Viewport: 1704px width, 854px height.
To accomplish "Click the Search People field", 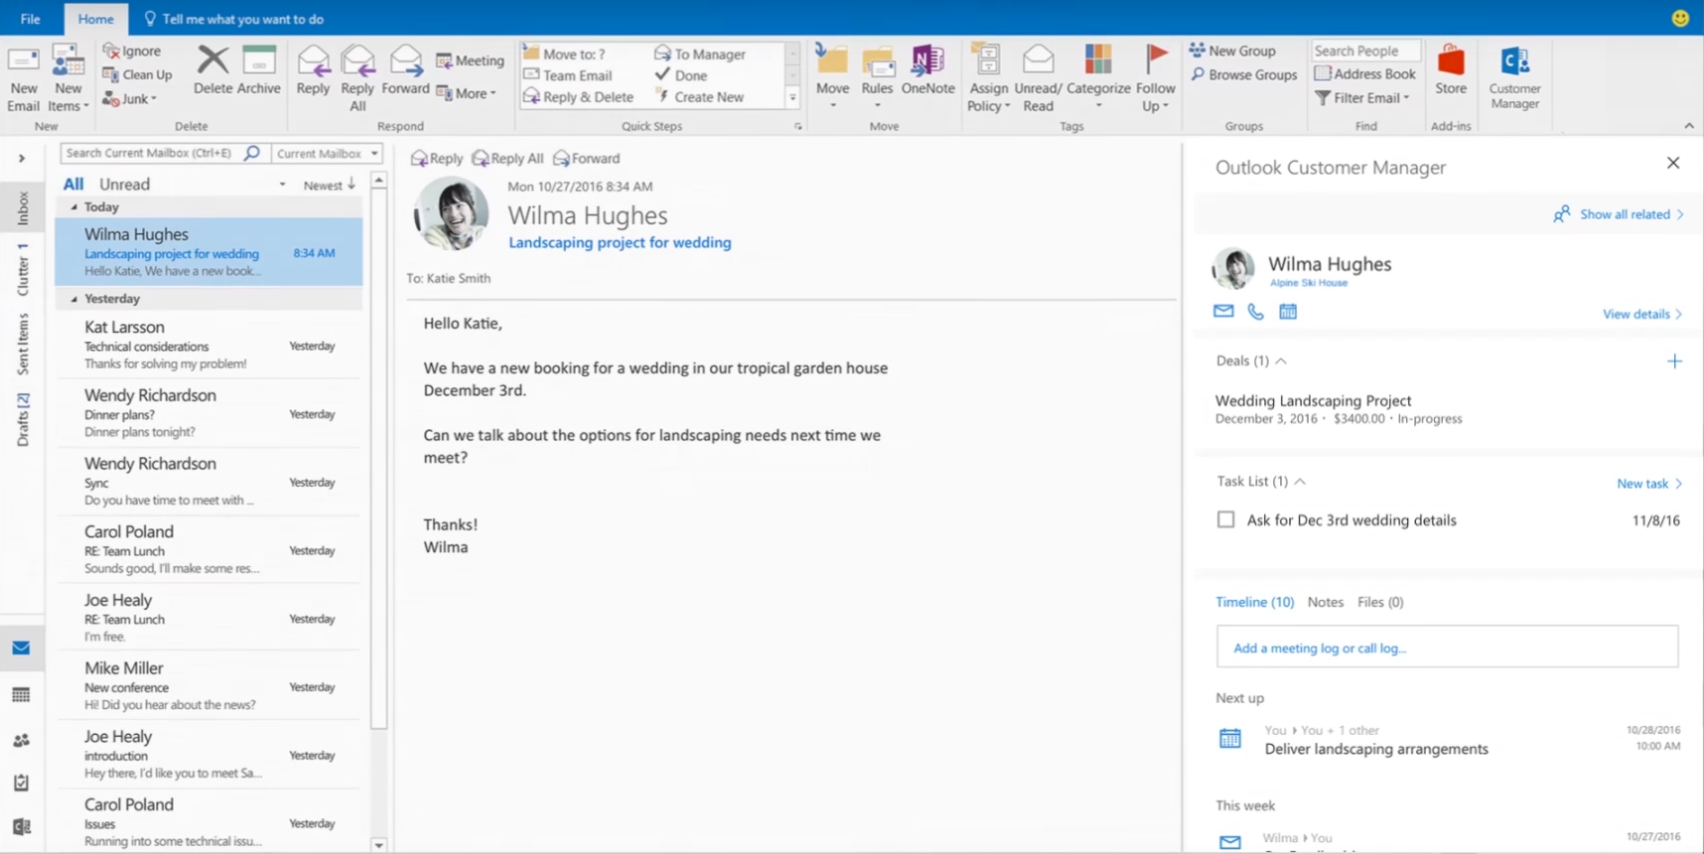I will point(1365,51).
